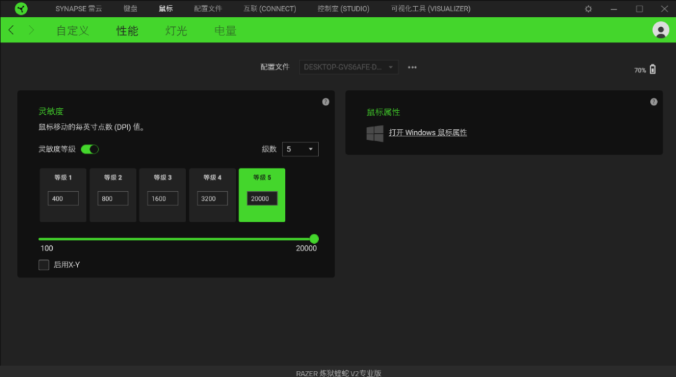The height and width of the screenshot is (377, 676).
Task: Open the top 配置文件 tab
Action: (x=208, y=9)
